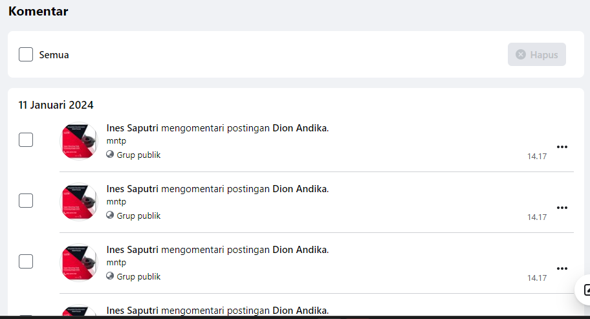Click the second comment's public globe icon

pos(110,215)
